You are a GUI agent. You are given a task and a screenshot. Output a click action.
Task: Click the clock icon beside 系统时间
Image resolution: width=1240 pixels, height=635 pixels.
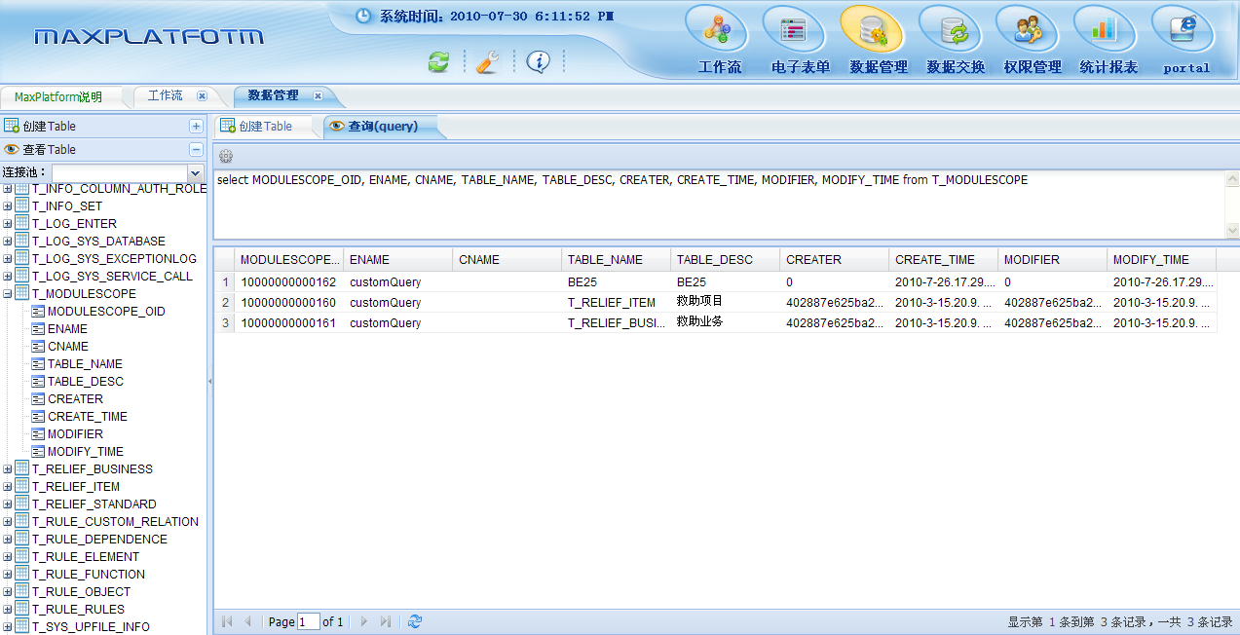363,16
